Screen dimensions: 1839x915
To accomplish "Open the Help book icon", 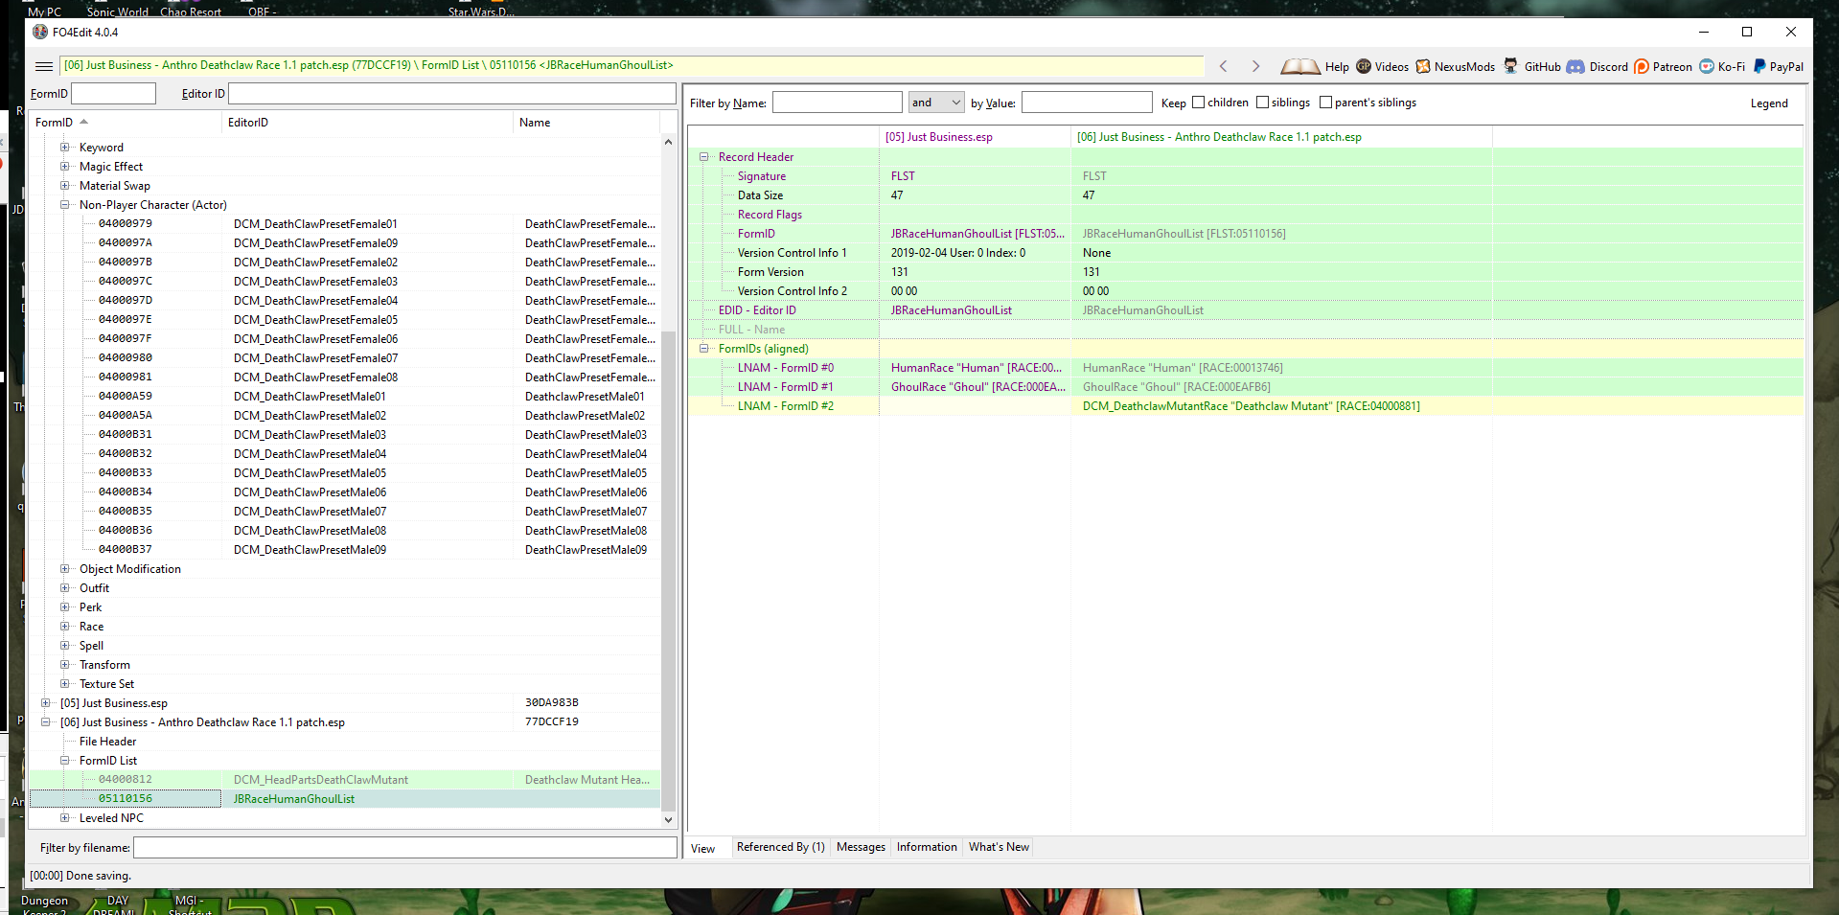I will pyautogui.click(x=1300, y=66).
